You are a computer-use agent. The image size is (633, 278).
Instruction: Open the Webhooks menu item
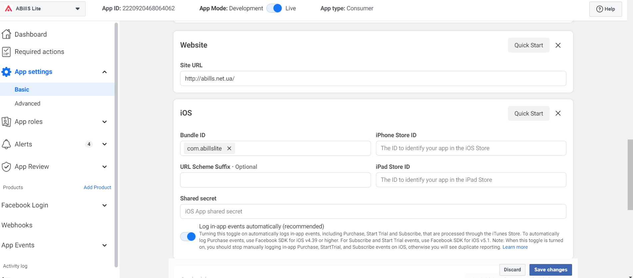(x=17, y=225)
